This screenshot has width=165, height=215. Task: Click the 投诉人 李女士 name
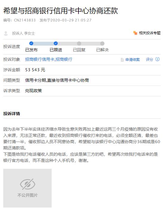point(24,33)
